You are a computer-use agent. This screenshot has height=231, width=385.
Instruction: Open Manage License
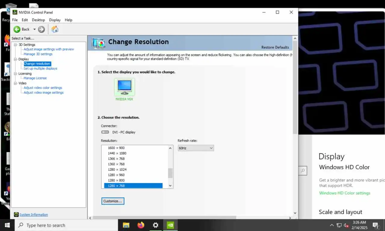tap(35, 78)
